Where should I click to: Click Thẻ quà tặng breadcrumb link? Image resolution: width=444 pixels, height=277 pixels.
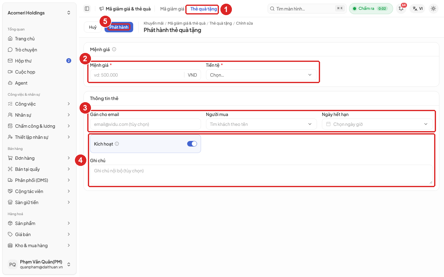pos(220,23)
